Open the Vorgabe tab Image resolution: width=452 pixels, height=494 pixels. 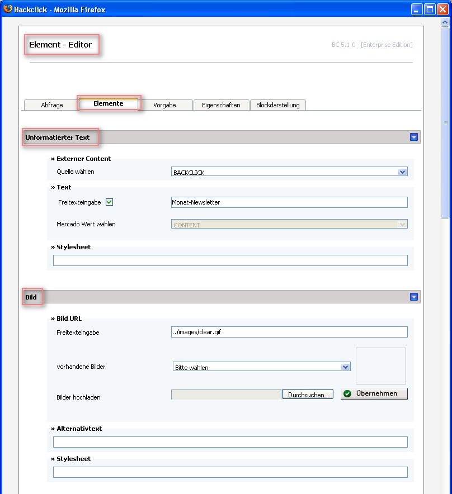164,105
